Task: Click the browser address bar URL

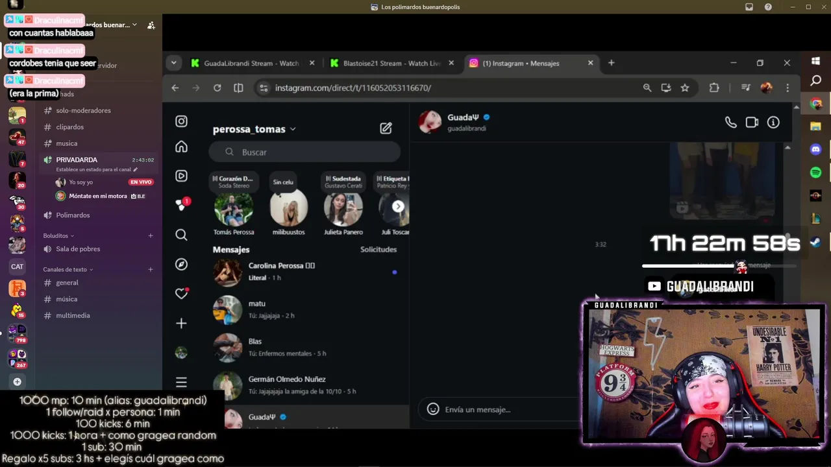Action: pos(353,88)
